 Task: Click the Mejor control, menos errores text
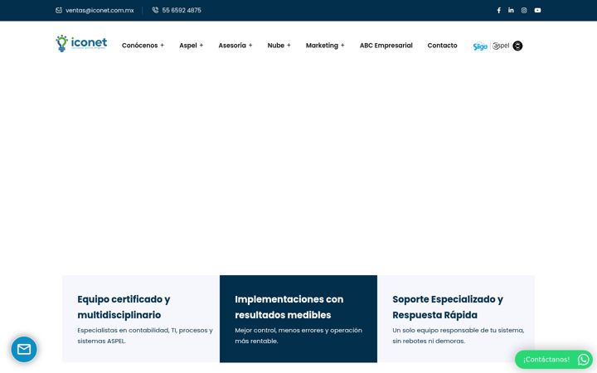(298, 336)
